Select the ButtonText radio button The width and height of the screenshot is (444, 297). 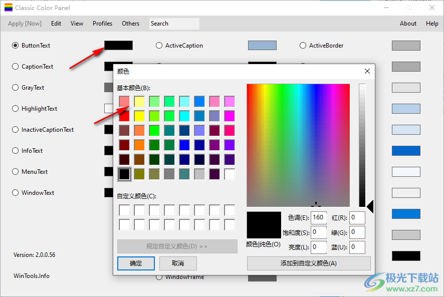(x=16, y=45)
